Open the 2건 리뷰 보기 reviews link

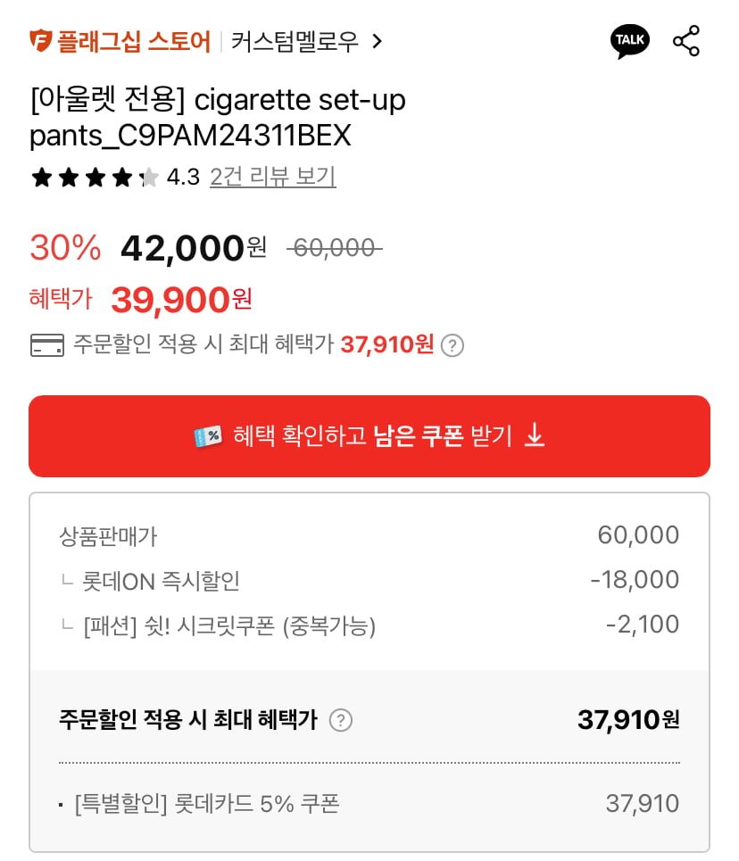[272, 177]
